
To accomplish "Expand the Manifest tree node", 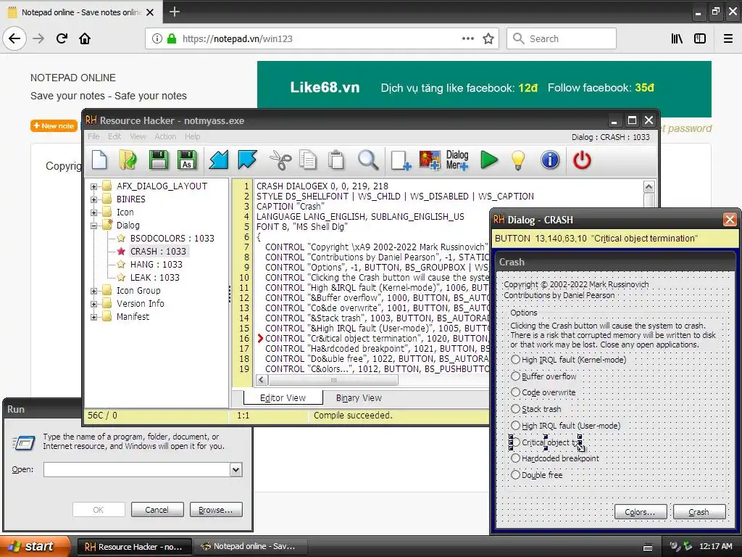I will click(93, 317).
